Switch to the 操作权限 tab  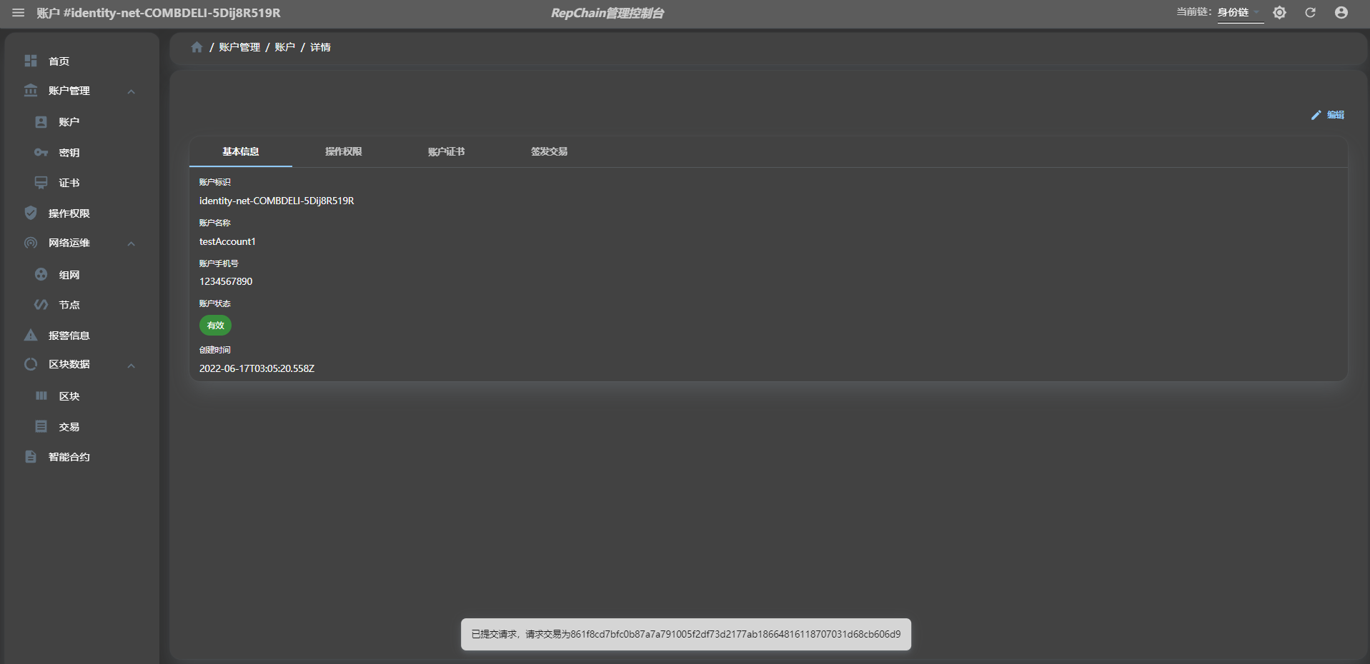(x=344, y=151)
